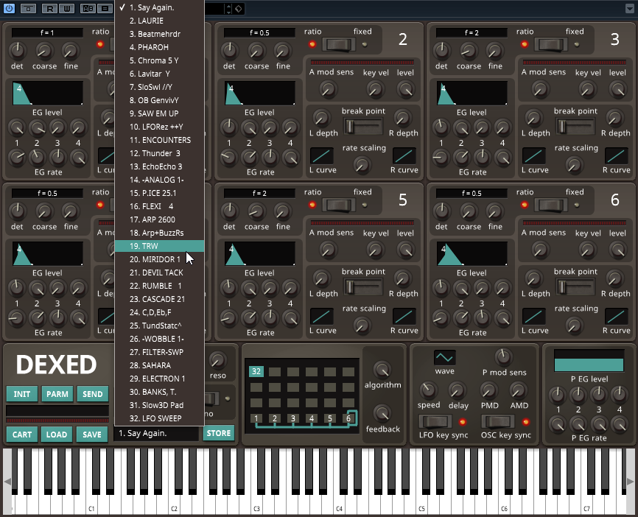Click the diamond icon beside the preset stepper

point(239,9)
